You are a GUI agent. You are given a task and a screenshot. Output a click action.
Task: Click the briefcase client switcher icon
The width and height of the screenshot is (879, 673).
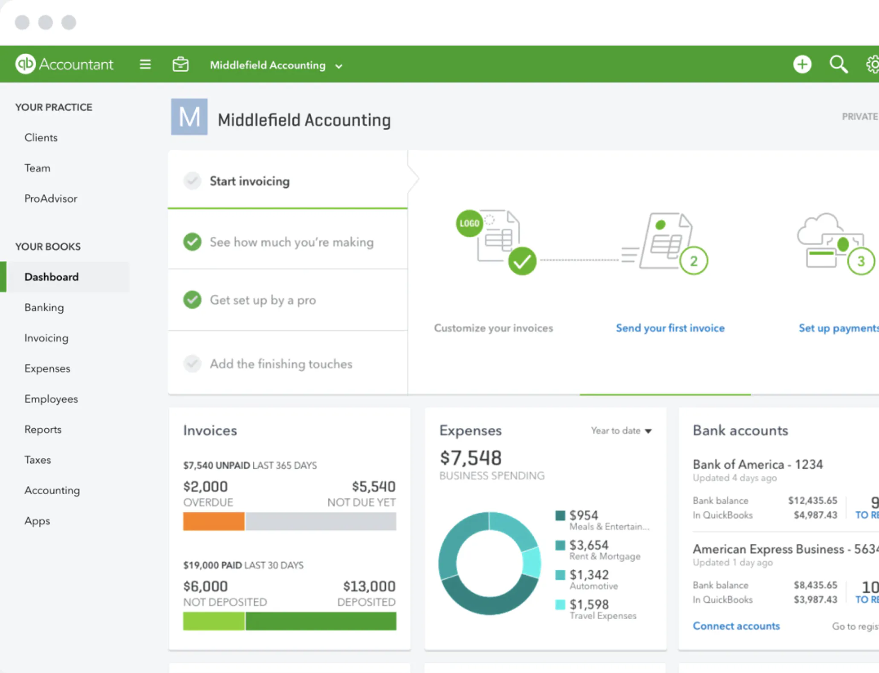point(180,64)
